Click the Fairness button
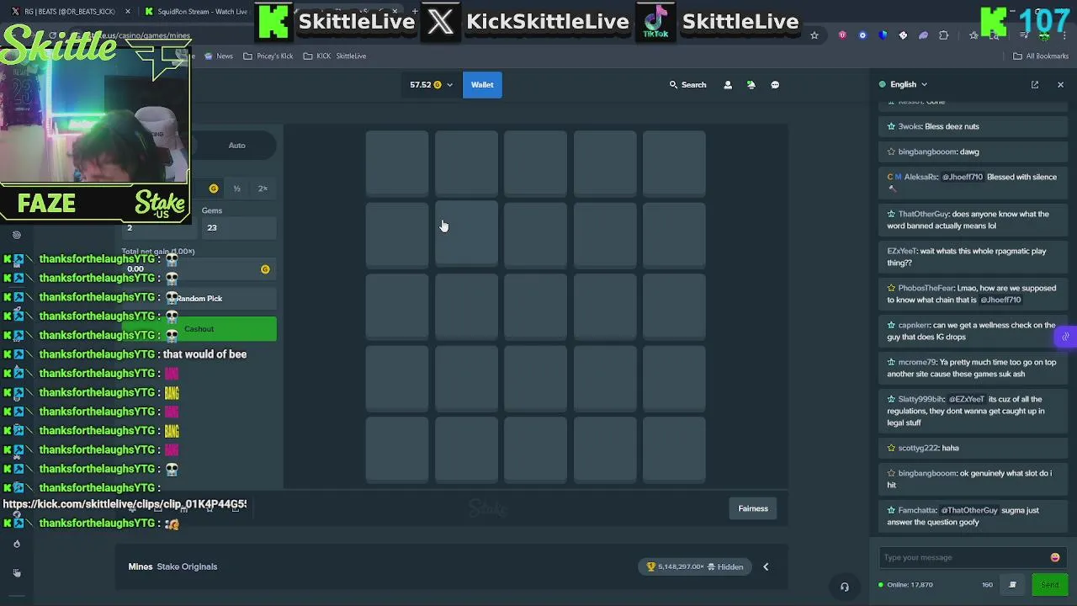 point(753,508)
